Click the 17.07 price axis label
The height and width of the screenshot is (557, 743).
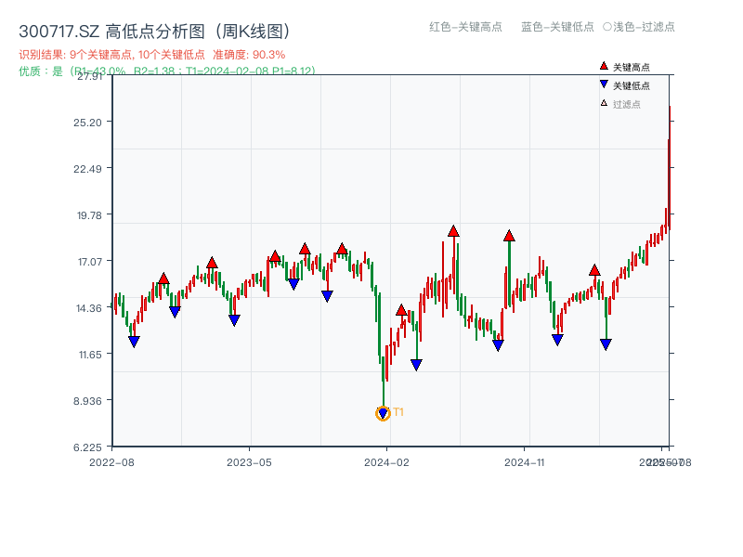[89, 262]
